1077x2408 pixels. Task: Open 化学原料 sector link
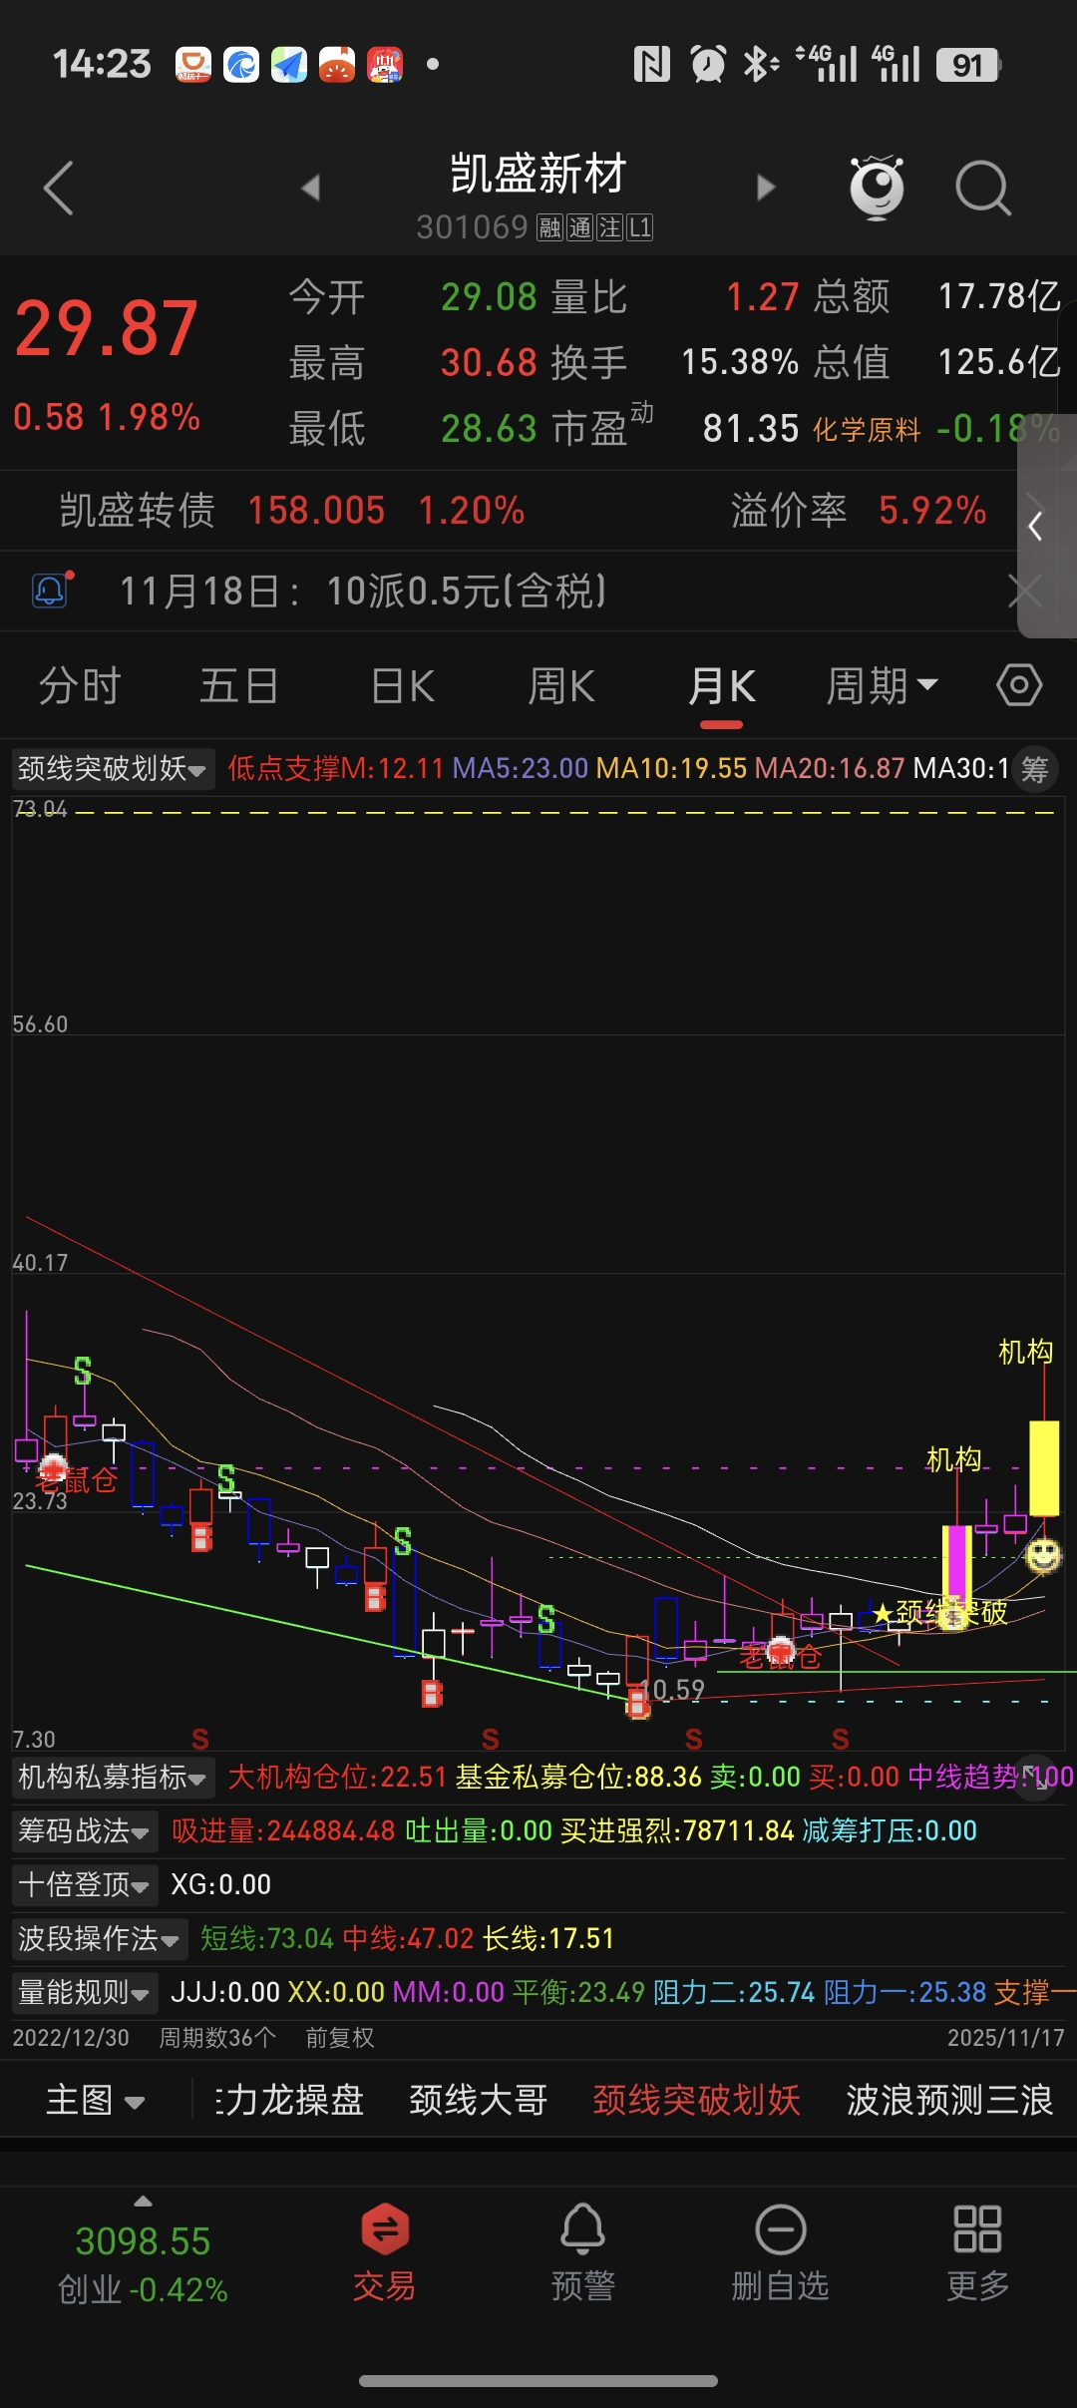pyautogui.click(x=867, y=430)
